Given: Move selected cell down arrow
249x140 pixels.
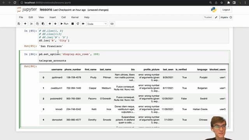Looking at the screenshot, I should (55, 24).
